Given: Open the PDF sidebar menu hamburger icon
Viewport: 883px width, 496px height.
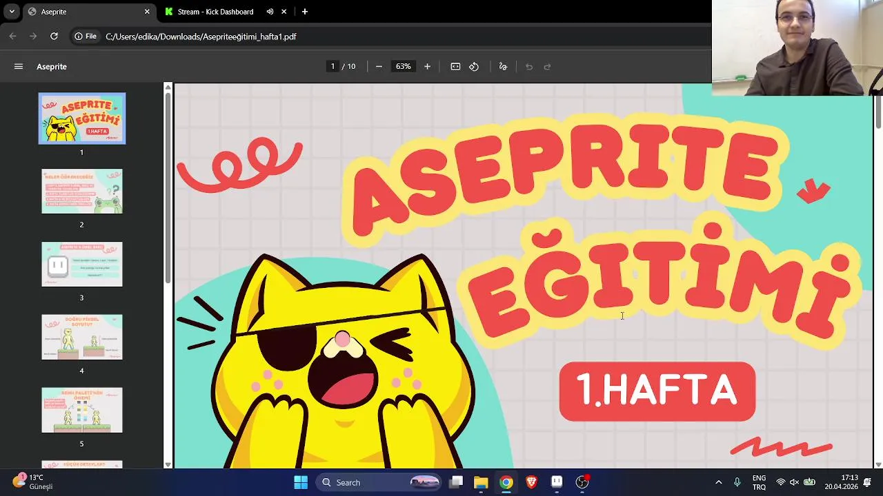Looking at the screenshot, I should pos(19,67).
